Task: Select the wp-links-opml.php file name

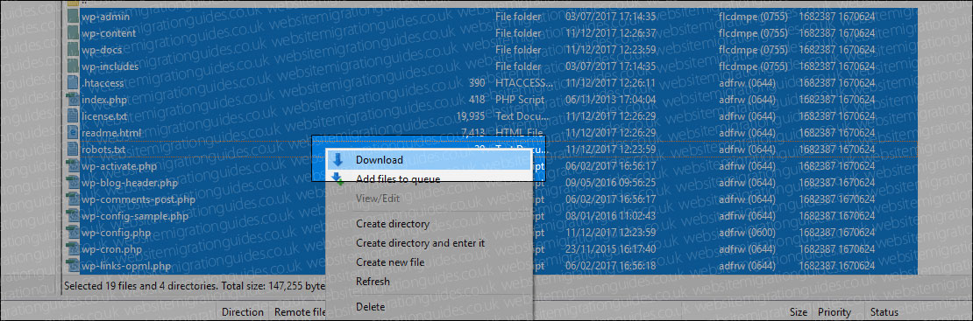Action: tap(126, 267)
